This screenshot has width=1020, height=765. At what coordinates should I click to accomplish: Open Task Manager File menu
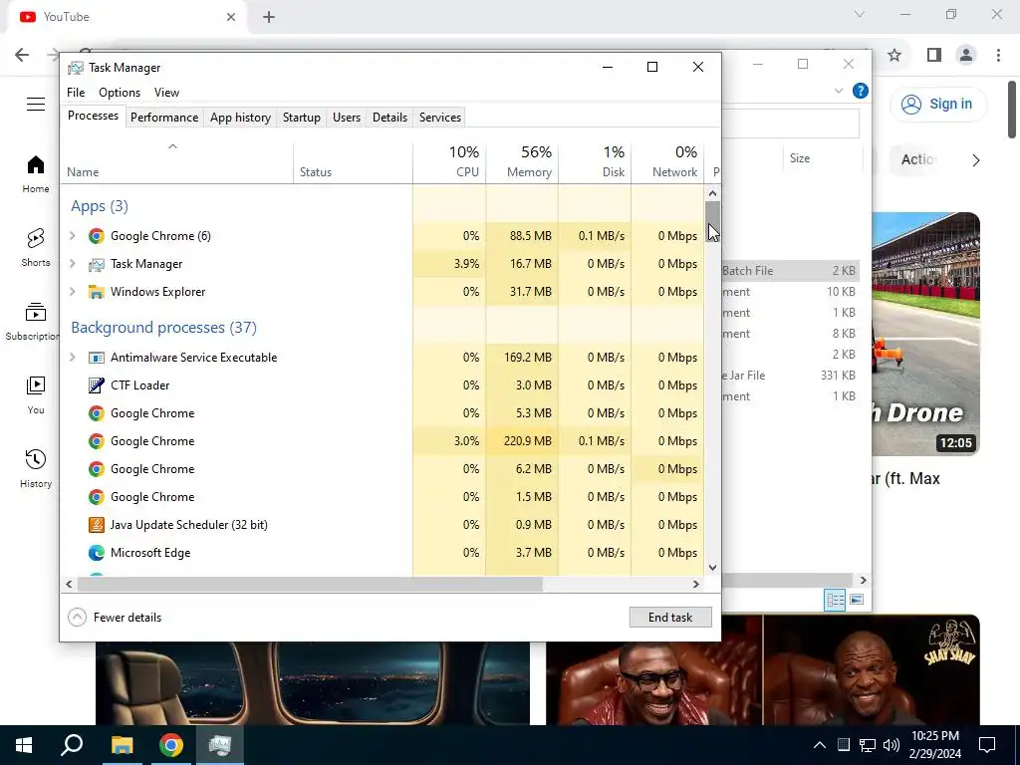point(76,93)
